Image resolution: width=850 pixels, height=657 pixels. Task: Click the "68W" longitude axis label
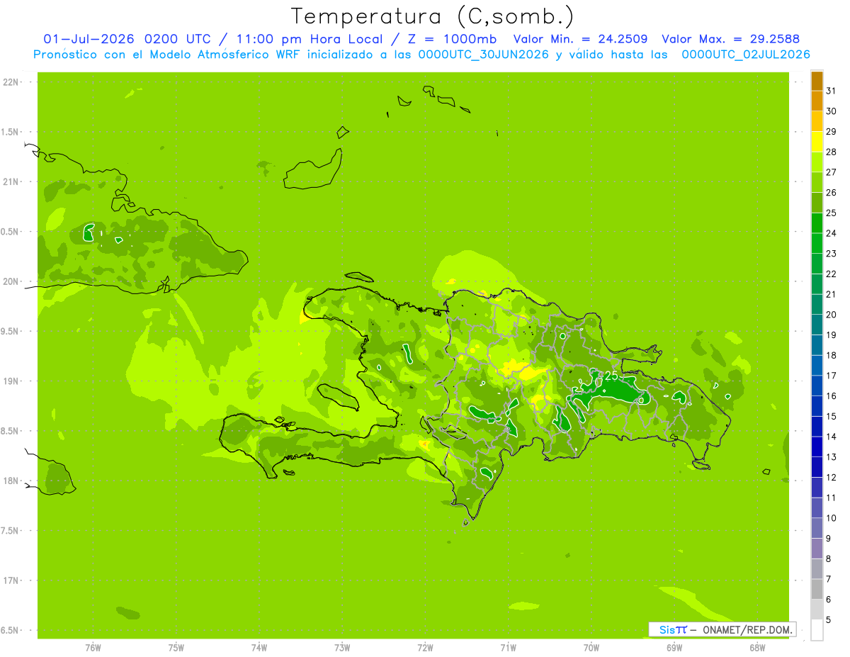tap(757, 648)
